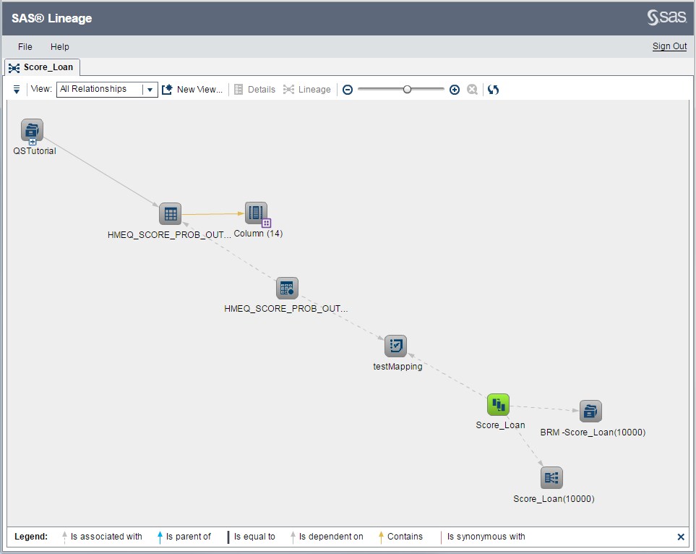The width and height of the screenshot is (696, 554).
Task: Click the testMapping job node icon
Action: [395, 345]
